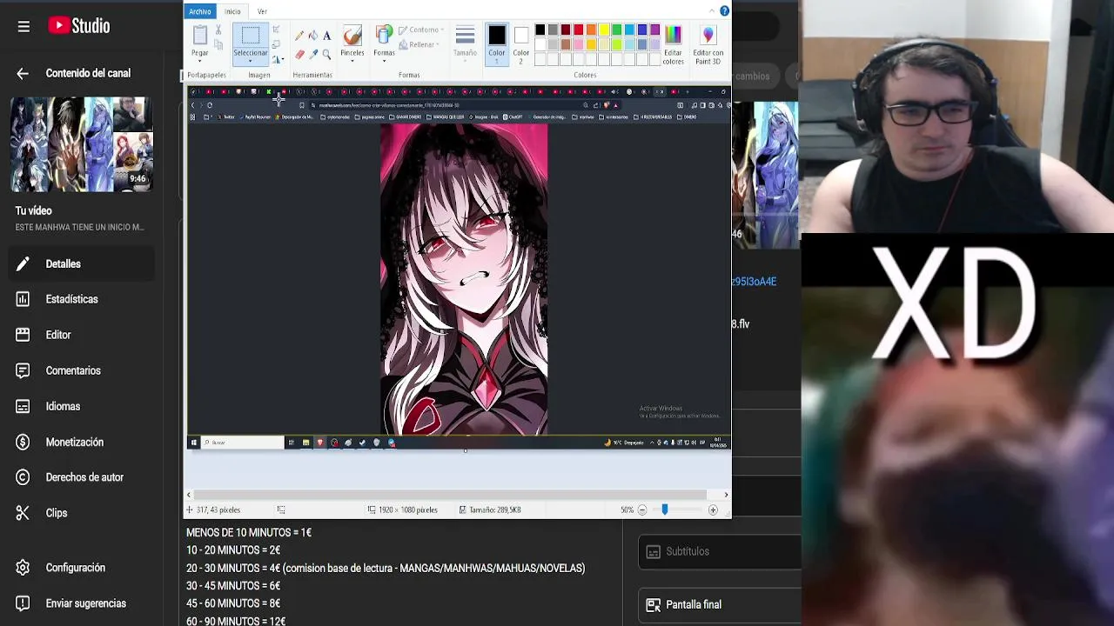
Task: Click text 'MENOS DE 10 MINUTOS = 1€'
Action: (249, 532)
